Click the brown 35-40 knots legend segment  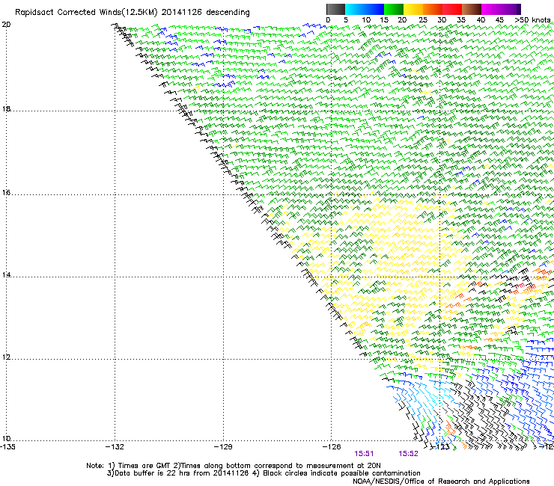(472, 9)
